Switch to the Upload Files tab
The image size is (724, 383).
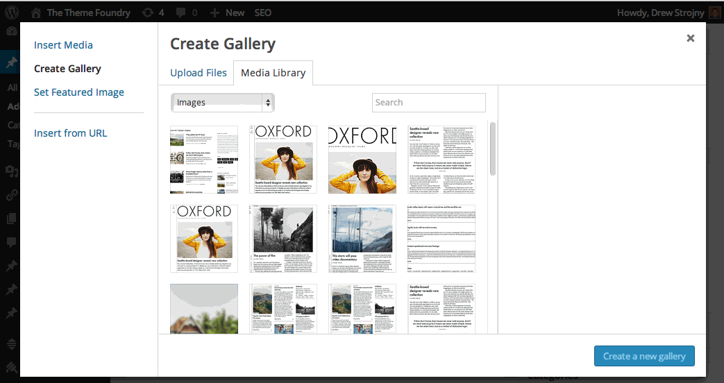click(199, 73)
